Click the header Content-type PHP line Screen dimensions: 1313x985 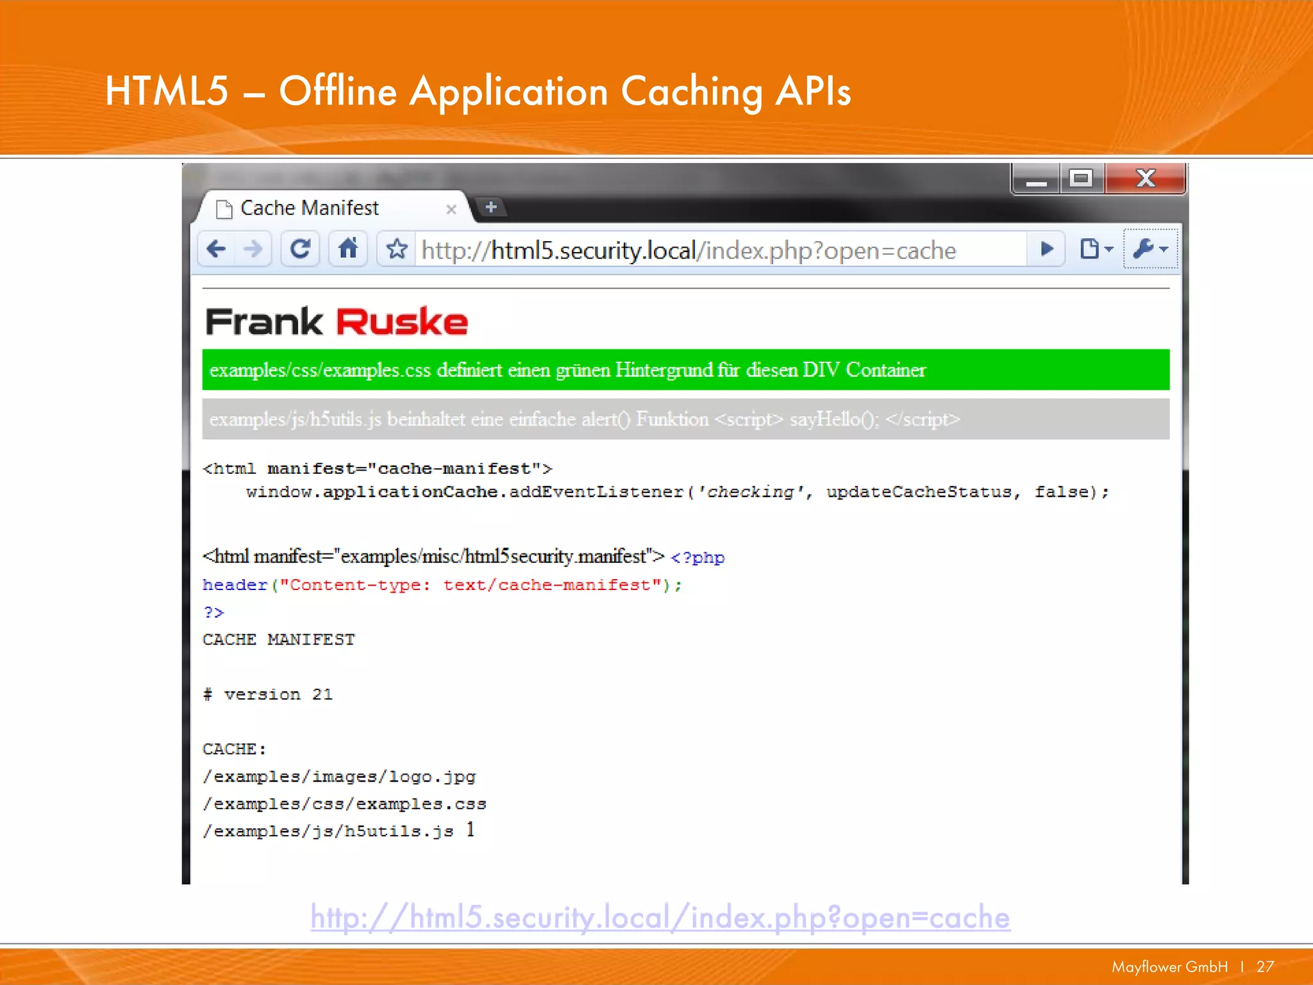(442, 585)
